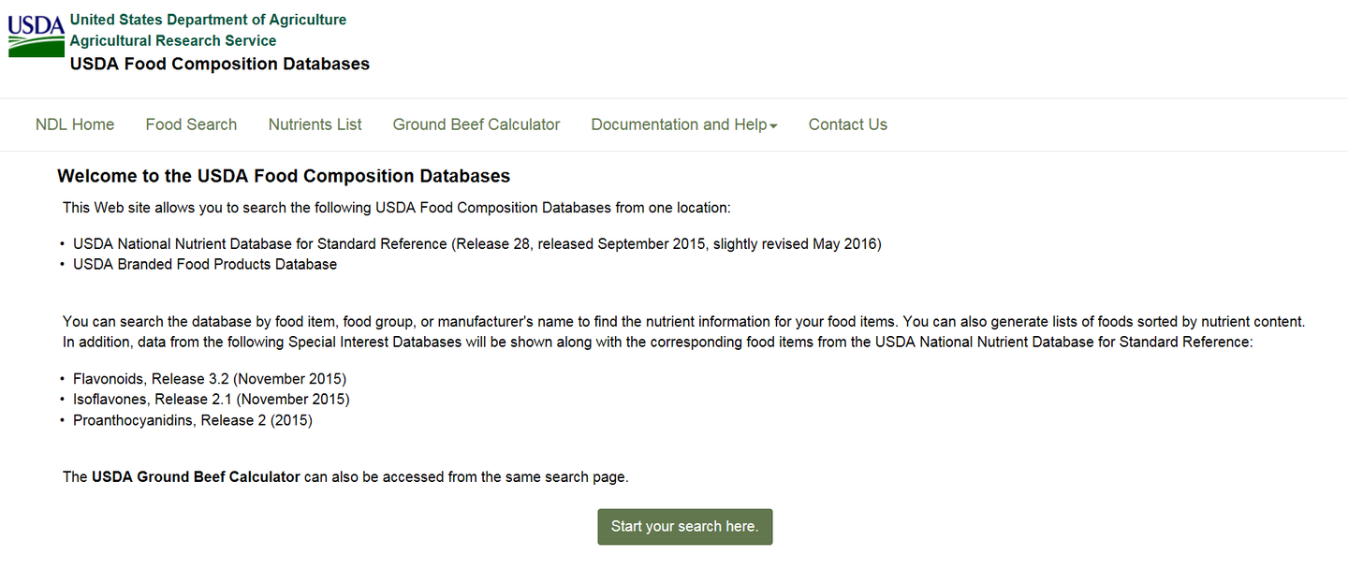The image size is (1348, 569).
Task: Open the Contact Us page
Action: pos(846,124)
